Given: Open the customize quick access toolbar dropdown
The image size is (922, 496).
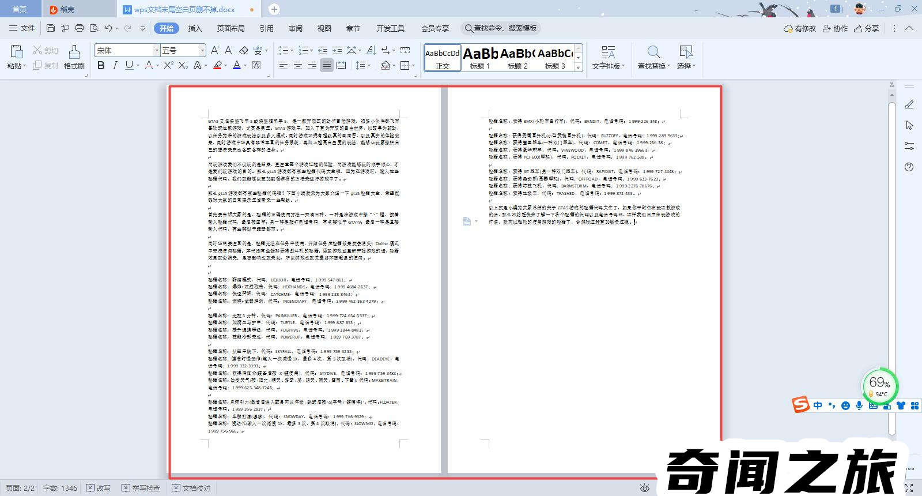Looking at the screenshot, I should (142, 28).
